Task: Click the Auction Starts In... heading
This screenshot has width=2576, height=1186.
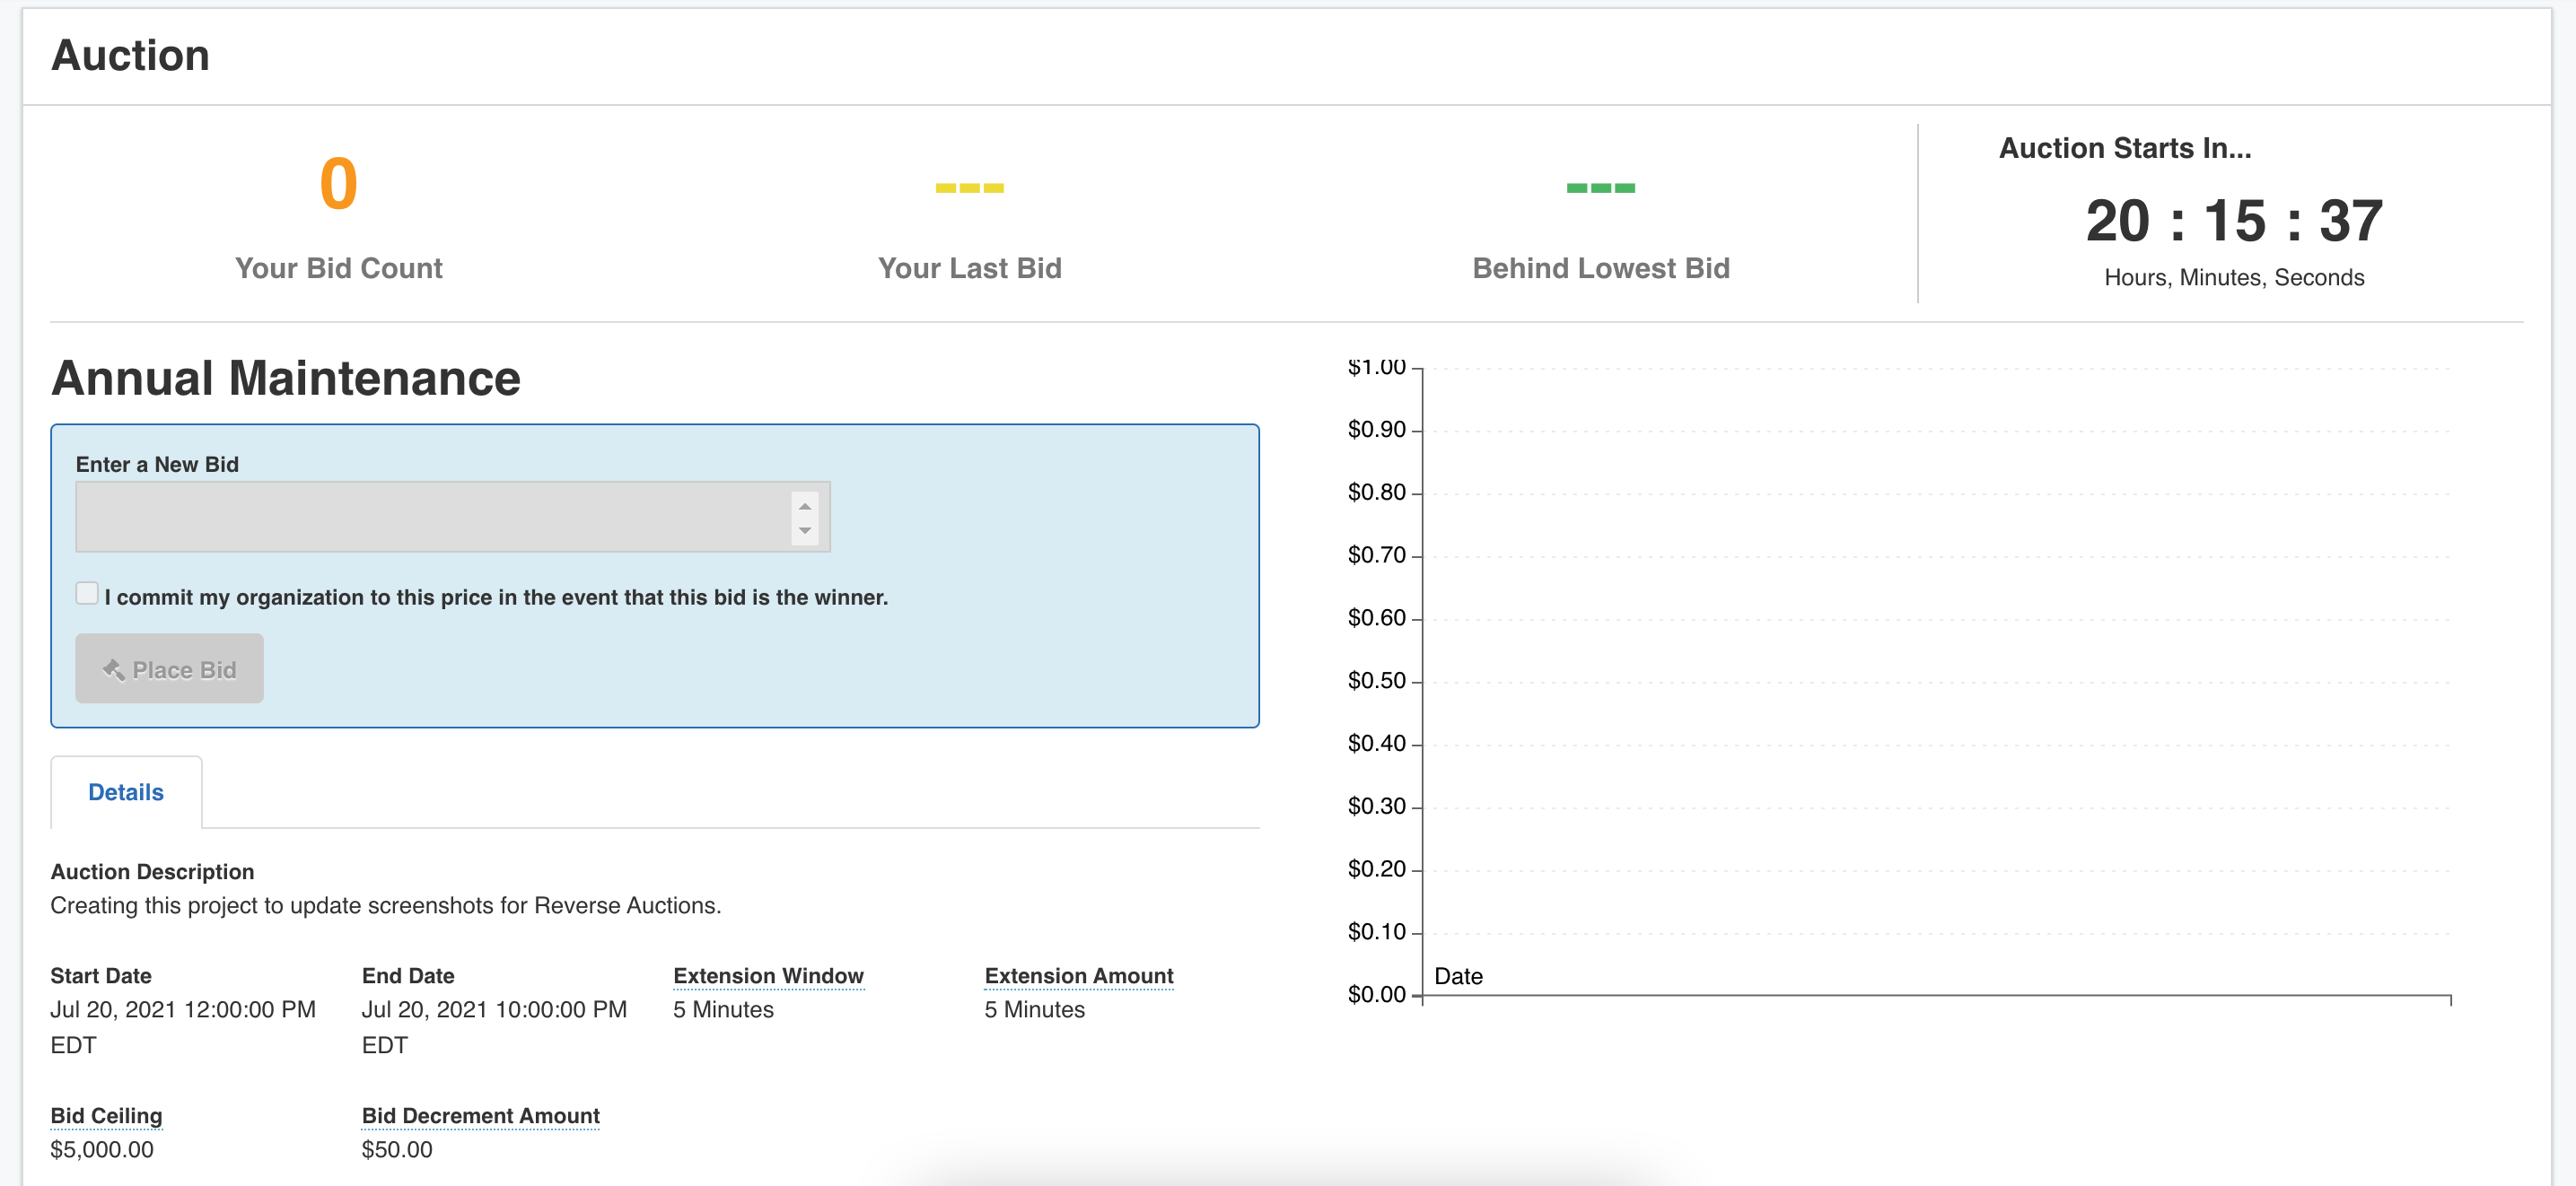Action: click(2125, 148)
